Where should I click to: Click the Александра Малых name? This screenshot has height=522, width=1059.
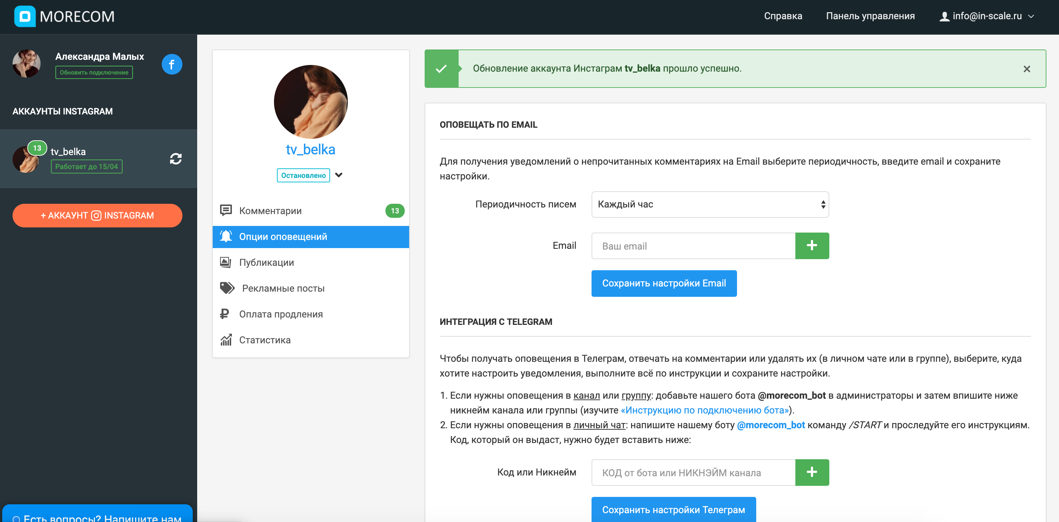tap(99, 56)
